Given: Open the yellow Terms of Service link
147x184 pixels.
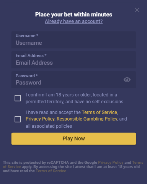Looking at the screenshot, I should point(100,112).
